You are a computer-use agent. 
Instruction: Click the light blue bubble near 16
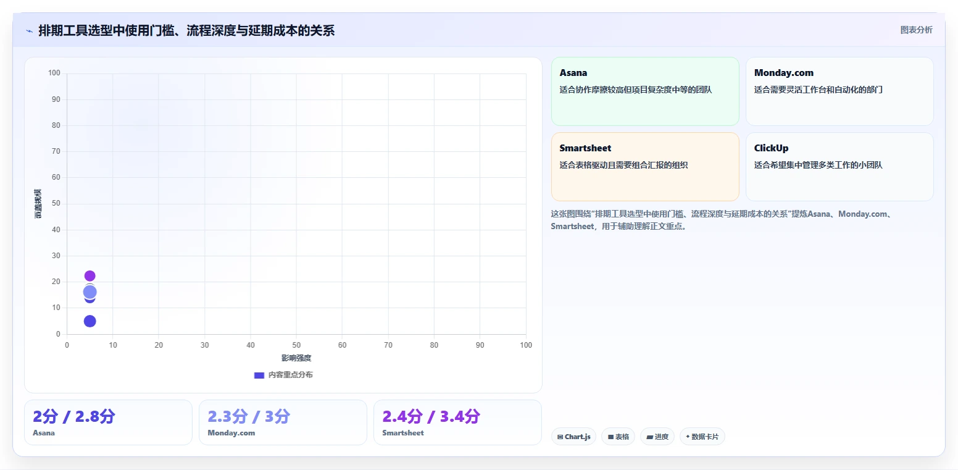point(90,292)
